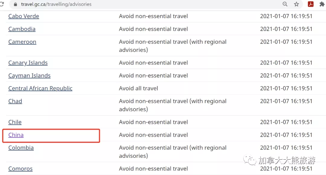Open the Extensions puzzle piece icon
This screenshot has height=175, width=326.
[x=322, y=4]
